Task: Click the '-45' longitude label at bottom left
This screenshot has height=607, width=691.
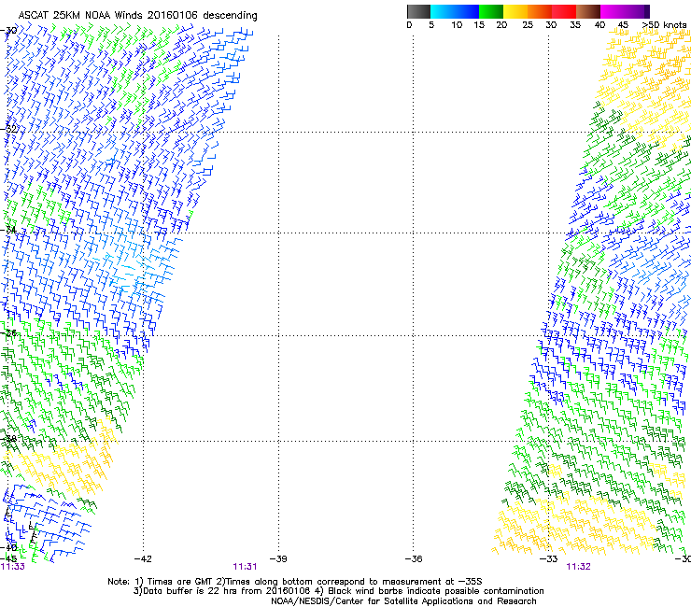Action: pyautogui.click(x=8, y=558)
